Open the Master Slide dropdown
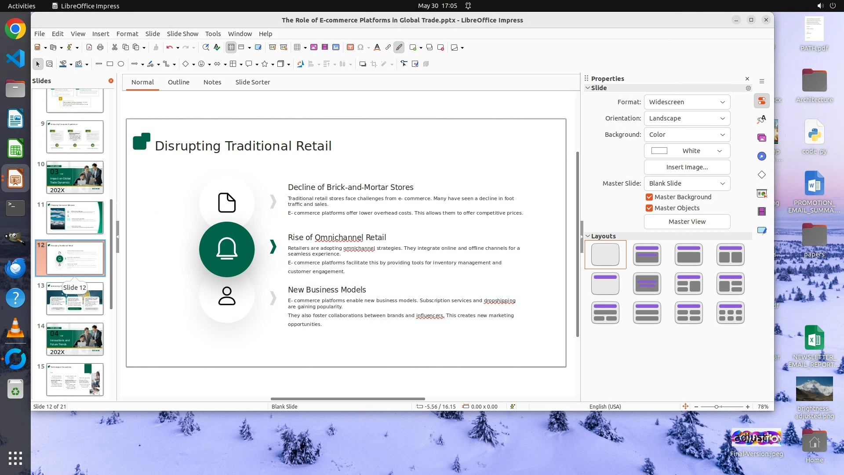This screenshot has width=844, height=475. tap(687, 183)
